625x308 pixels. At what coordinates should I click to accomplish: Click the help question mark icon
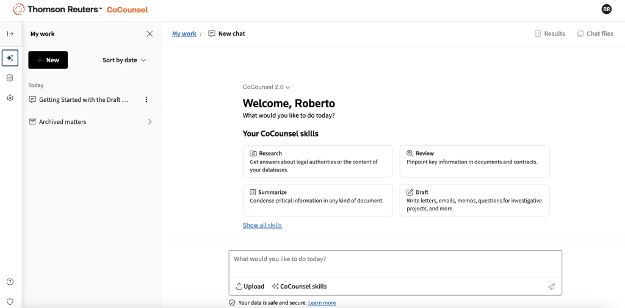tap(10, 282)
